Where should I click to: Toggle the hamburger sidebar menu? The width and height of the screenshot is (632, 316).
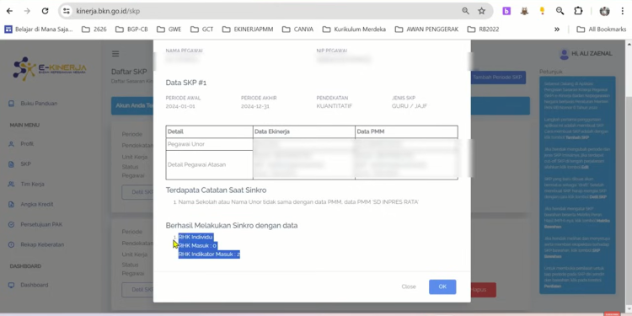coord(115,54)
